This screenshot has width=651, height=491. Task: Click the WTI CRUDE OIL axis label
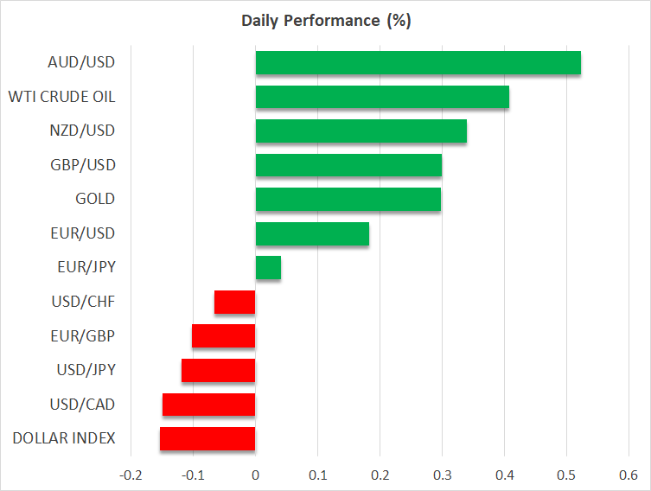[61, 97]
